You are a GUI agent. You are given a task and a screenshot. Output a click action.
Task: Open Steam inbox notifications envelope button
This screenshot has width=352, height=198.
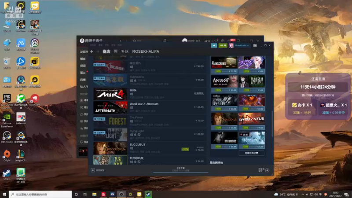pos(223,45)
